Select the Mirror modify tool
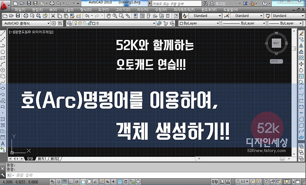 click(302, 46)
